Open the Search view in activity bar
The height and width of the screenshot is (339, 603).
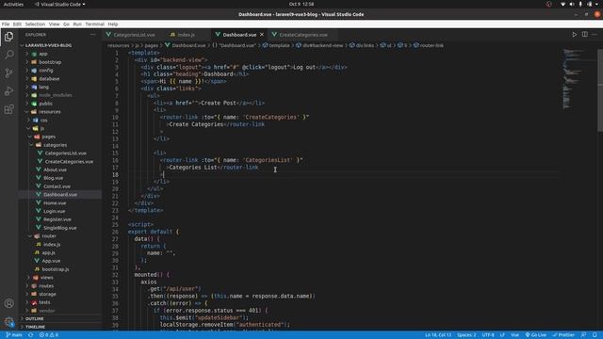pos(8,55)
